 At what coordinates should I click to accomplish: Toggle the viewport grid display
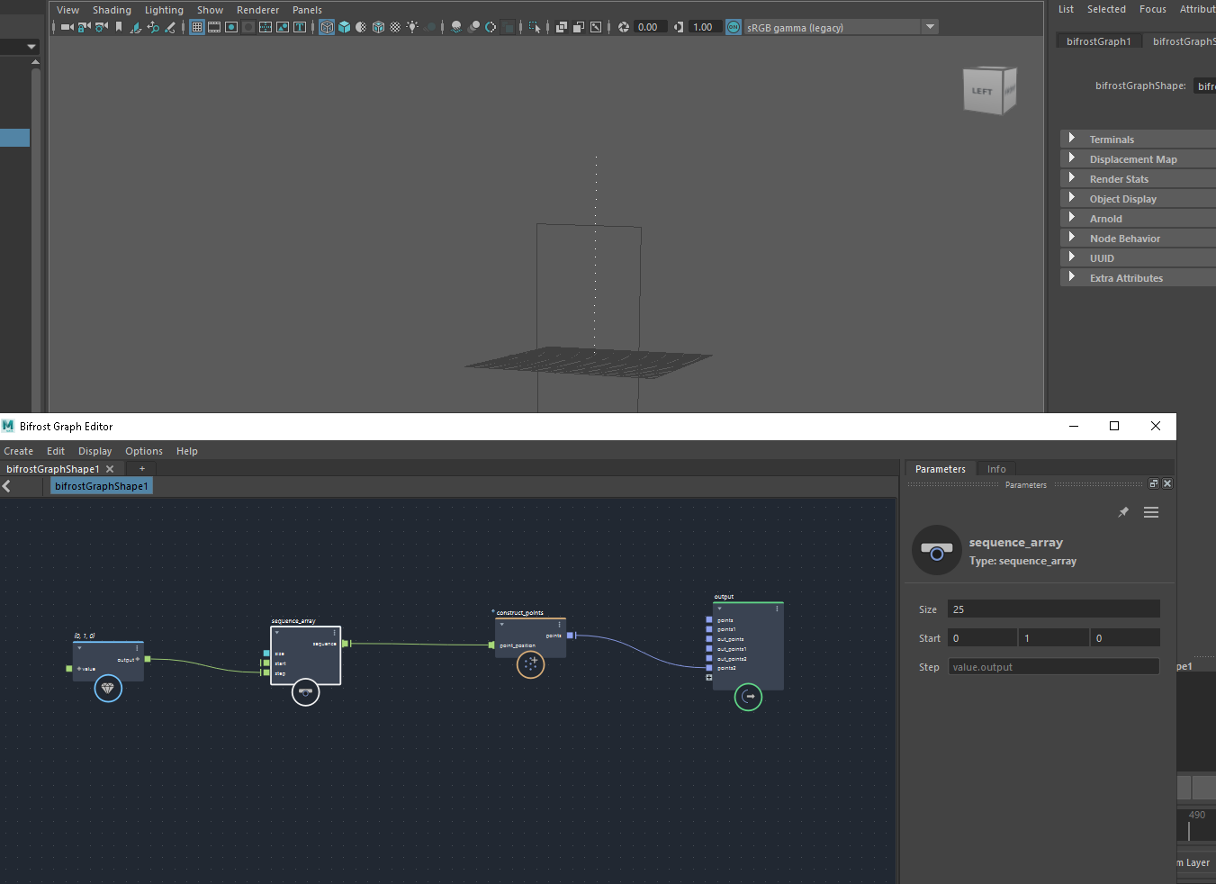pos(197,27)
